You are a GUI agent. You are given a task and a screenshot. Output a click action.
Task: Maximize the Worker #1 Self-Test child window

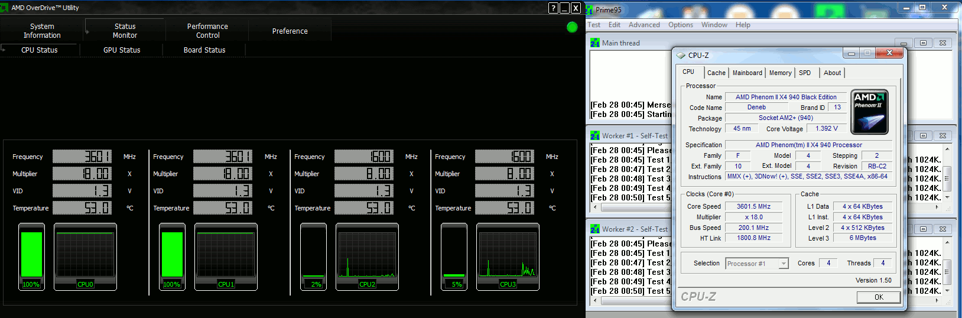pyautogui.click(x=923, y=135)
